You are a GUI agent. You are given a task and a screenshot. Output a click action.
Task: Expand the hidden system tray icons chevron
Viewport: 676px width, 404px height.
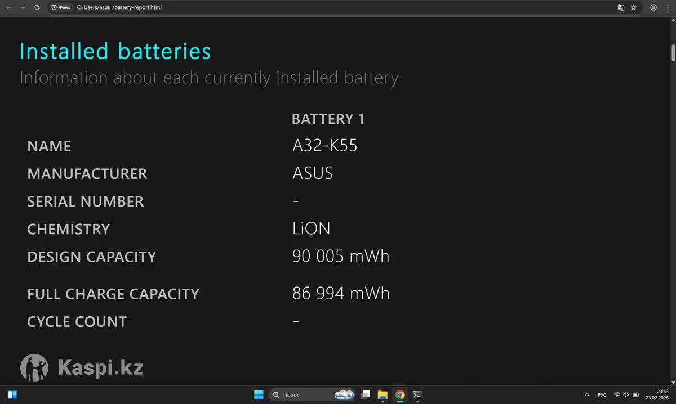[587, 395]
